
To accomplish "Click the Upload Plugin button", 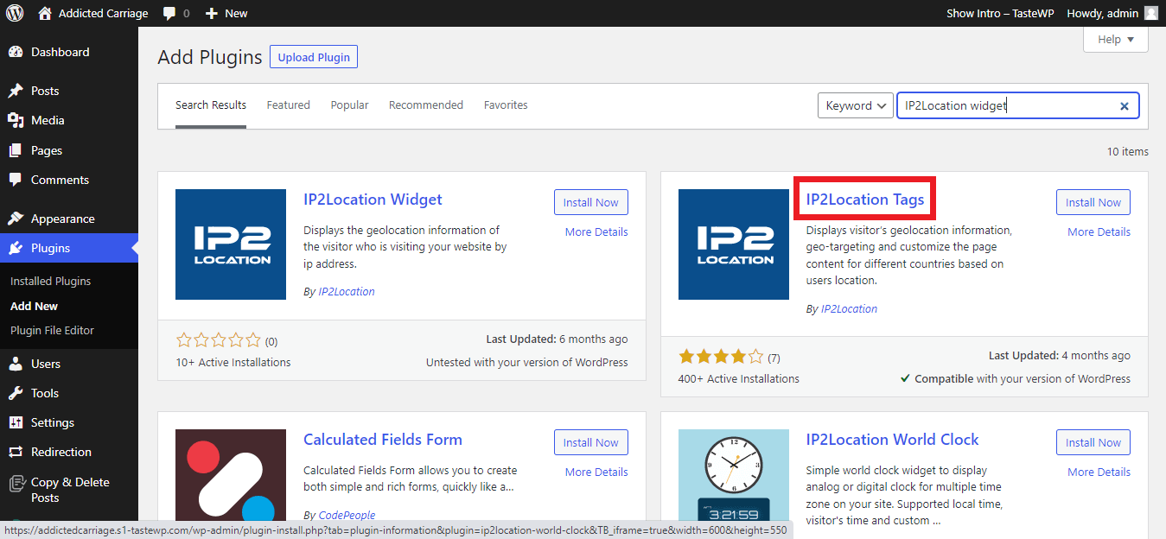I will point(314,57).
